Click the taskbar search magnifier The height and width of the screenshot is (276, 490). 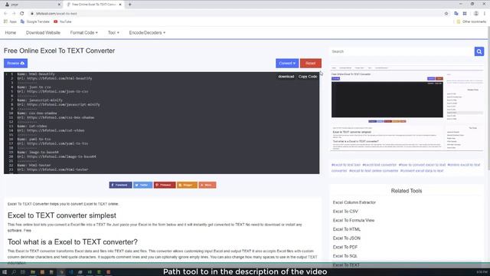14,272
